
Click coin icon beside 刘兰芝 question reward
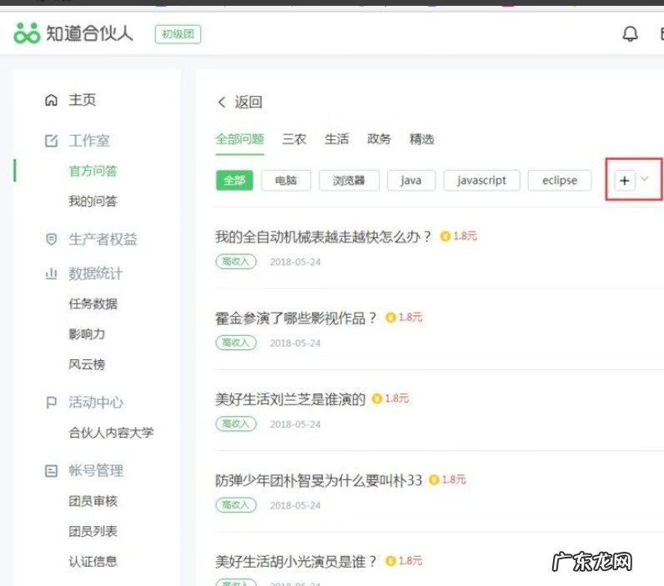click(377, 398)
